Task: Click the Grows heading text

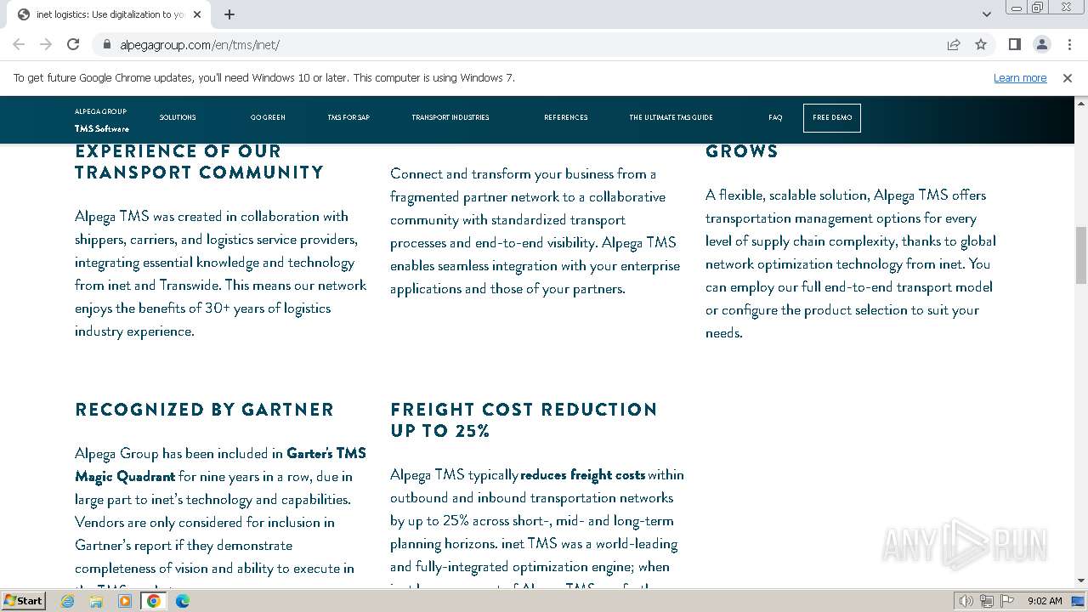Action: point(741,151)
